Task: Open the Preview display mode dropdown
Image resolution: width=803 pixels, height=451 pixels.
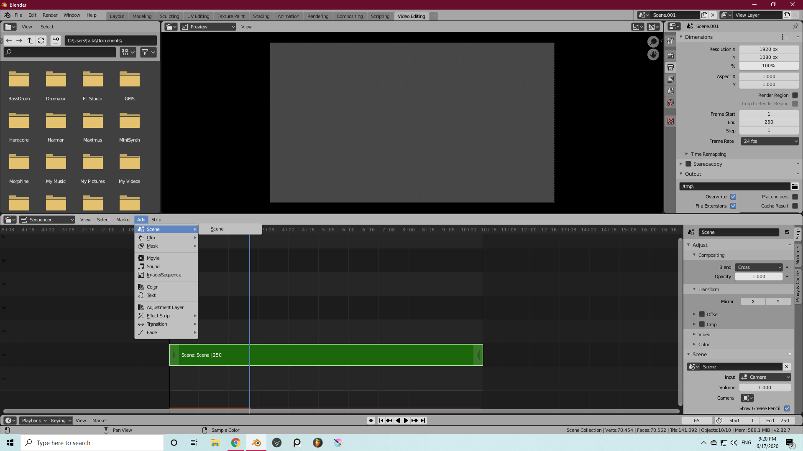Action: (x=208, y=27)
